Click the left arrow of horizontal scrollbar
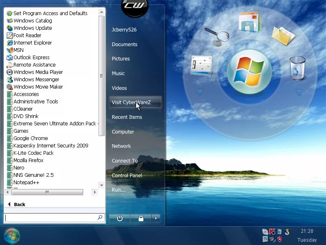This screenshot has height=245, width=326. 7,192
